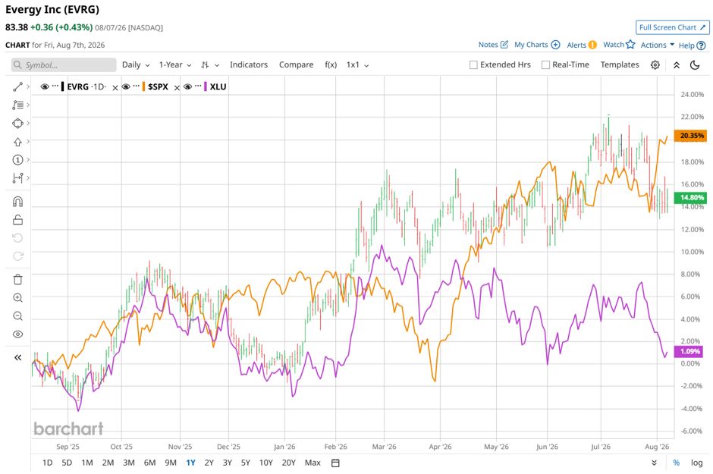Toggle $SPX series visibility eye
Viewport: 713px width, 474px height.
pos(126,86)
